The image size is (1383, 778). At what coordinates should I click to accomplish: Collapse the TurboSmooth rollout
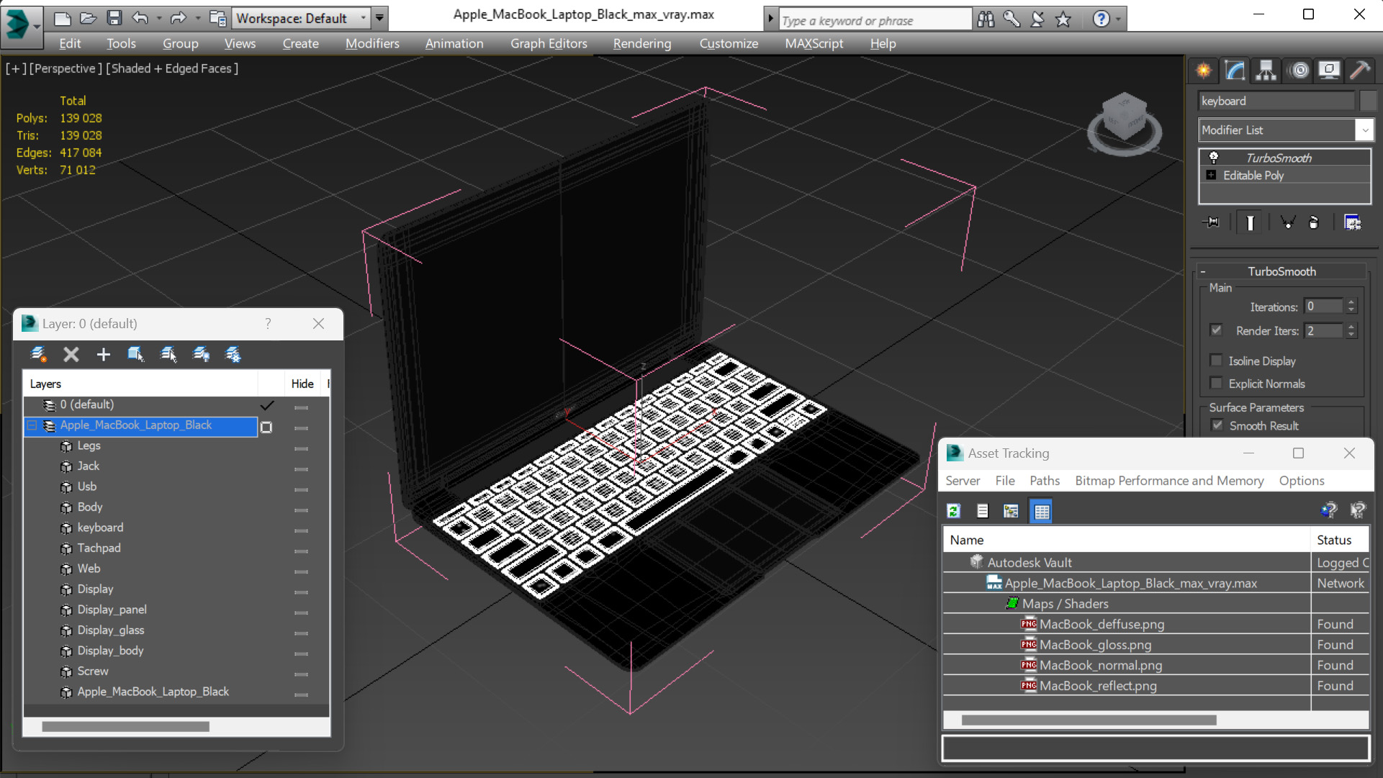(x=1203, y=271)
